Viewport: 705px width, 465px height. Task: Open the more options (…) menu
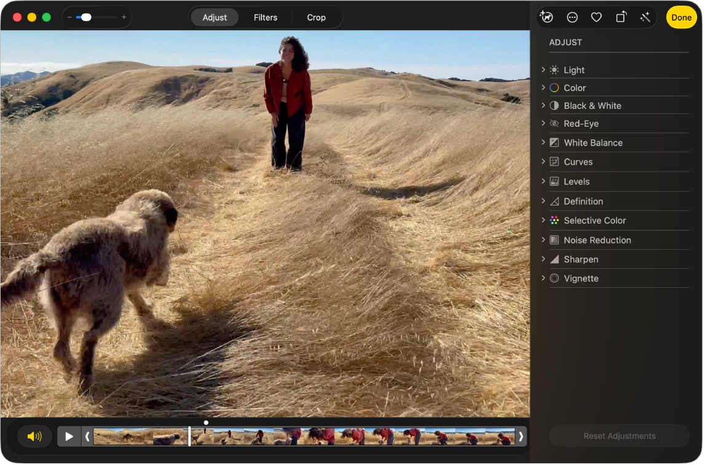coord(572,17)
